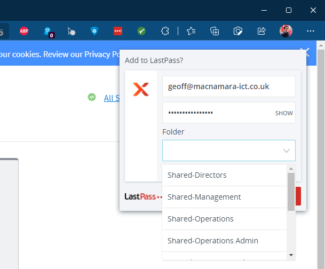Choose the Shared-Directors folder
The height and width of the screenshot is (269, 325).
(224, 175)
